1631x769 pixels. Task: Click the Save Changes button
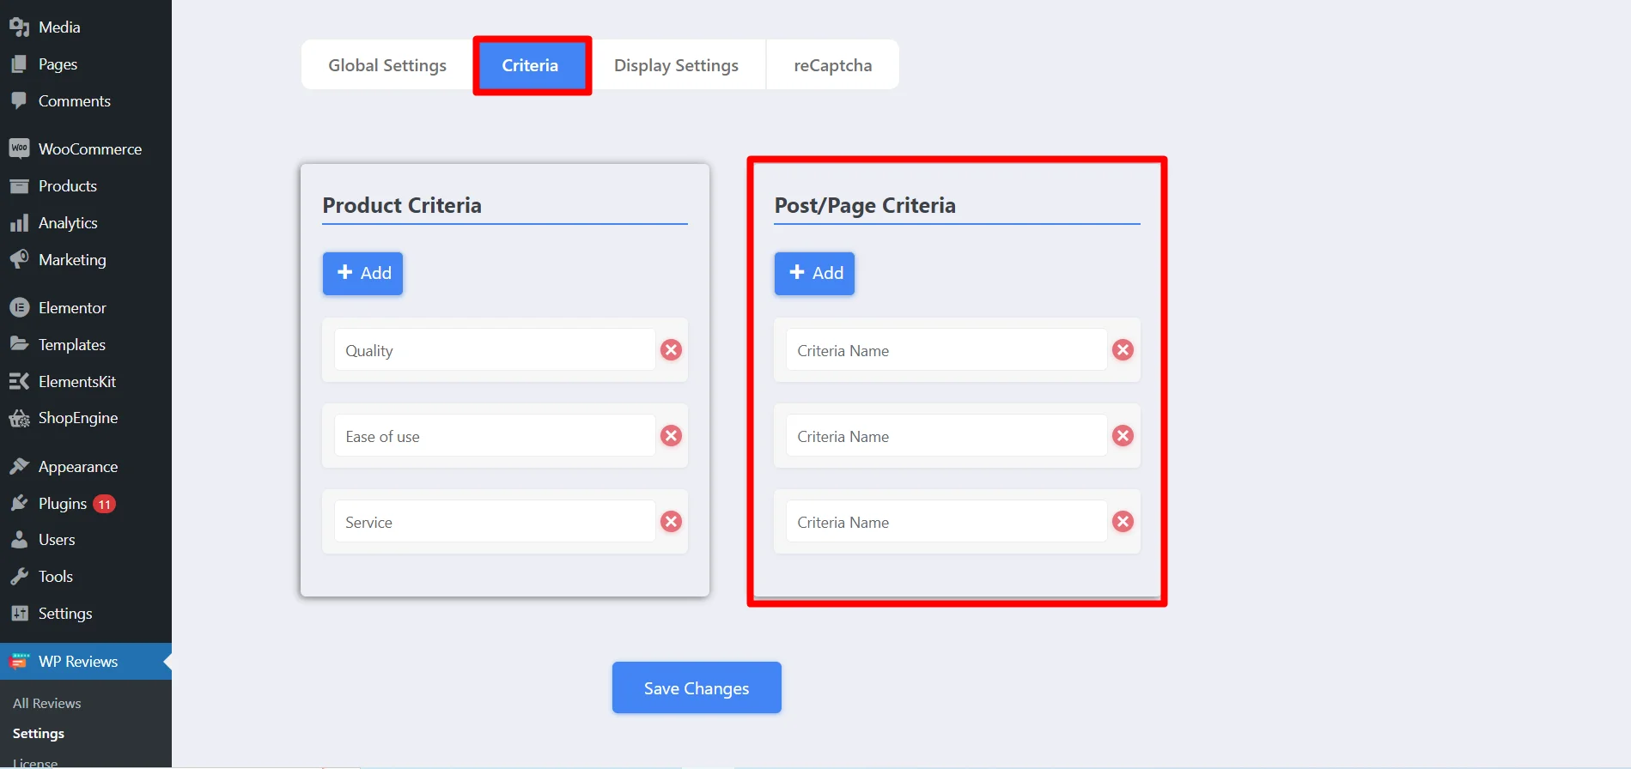tap(697, 687)
